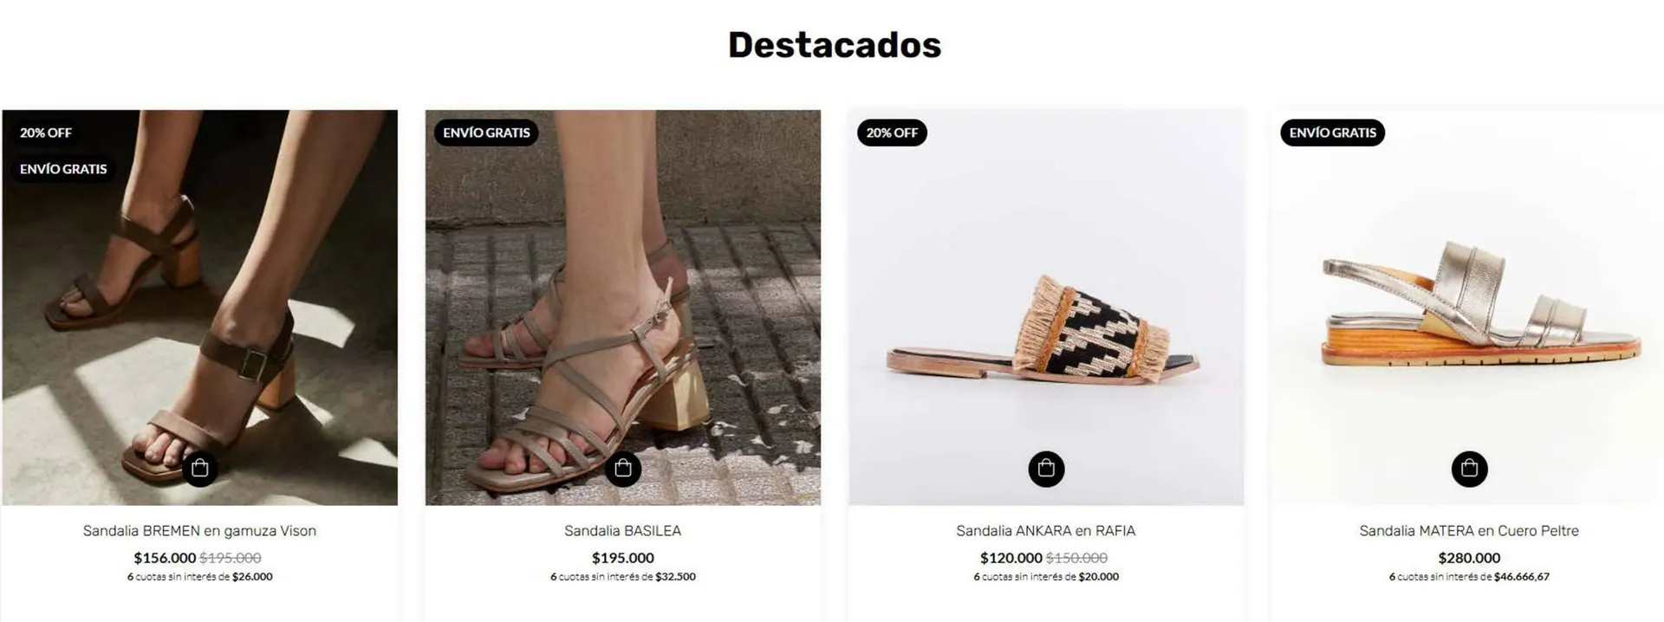Image resolution: width=1664 pixels, height=622 pixels.
Task: Click ENVÍO GRATIS badge on BREMEN sandal
Action: tap(63, 169)
